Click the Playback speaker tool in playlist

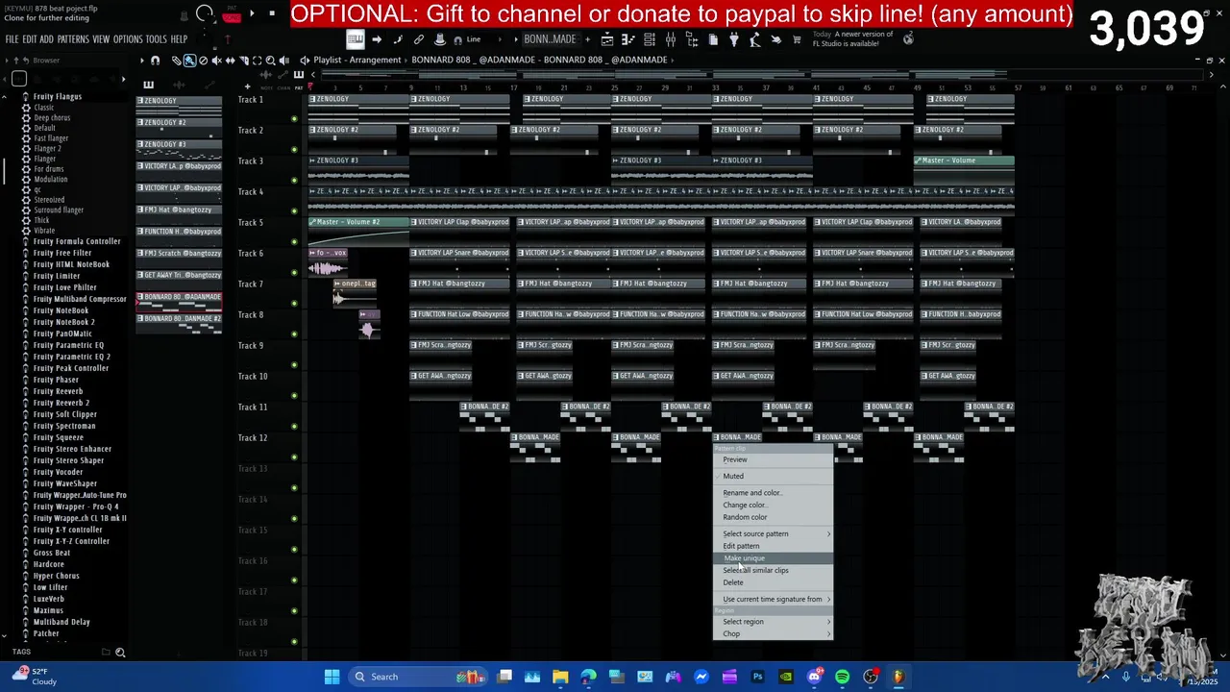pos(284,61)
